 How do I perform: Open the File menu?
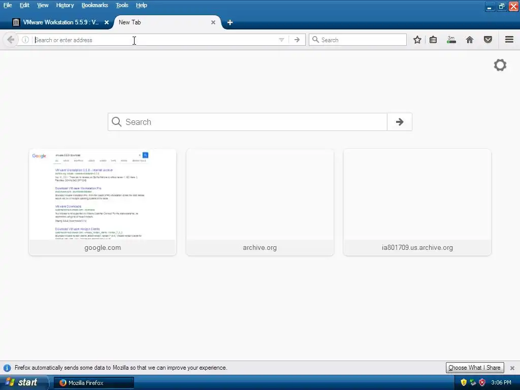(8, 5)
